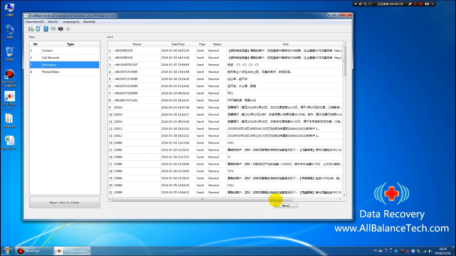Select Call Records in the Type list
Image resolution: width=456 pixels, height=256 pixels.
click(64, 58)
